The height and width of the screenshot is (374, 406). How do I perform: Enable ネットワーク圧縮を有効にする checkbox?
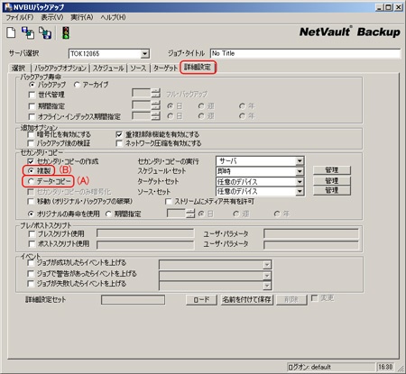(119, 143)
